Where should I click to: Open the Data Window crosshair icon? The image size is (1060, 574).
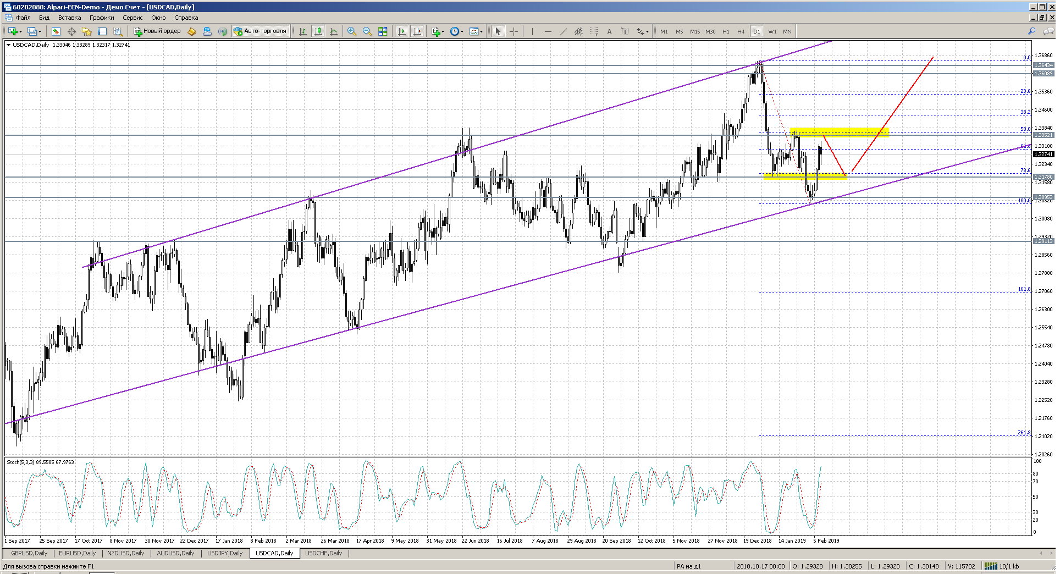pos(71,31)
